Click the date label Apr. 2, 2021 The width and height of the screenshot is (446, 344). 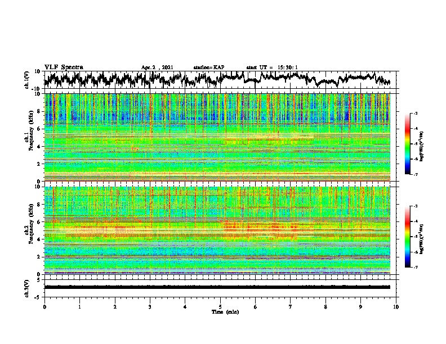click(157, 67)
